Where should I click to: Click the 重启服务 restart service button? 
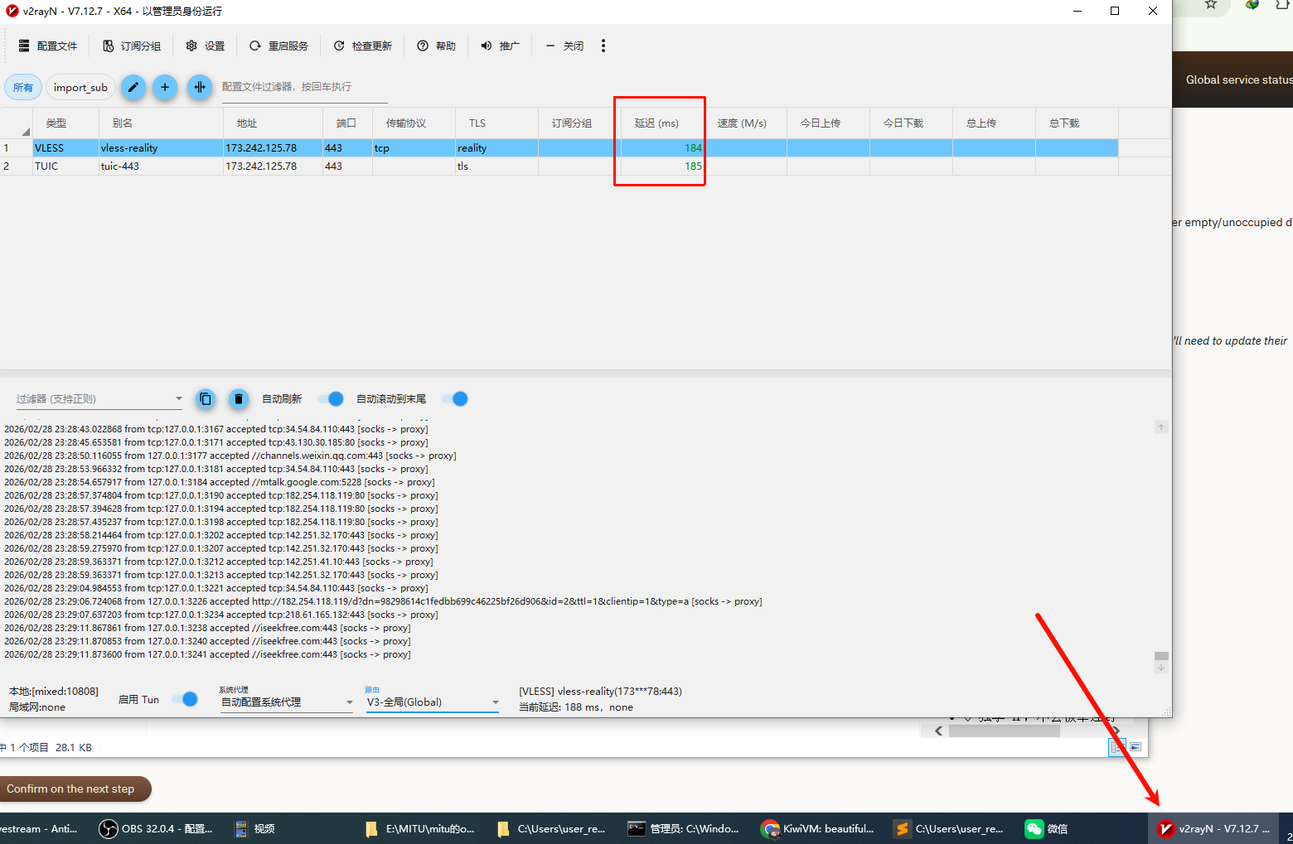point(278,46)
